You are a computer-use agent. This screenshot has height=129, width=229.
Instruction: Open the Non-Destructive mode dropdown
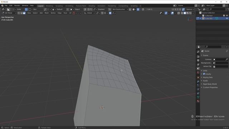120,9
